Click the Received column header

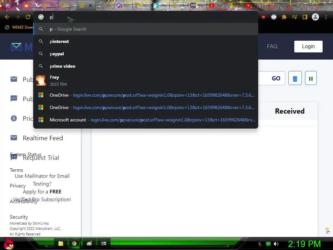pyautogui.click(x=290, y=111)
